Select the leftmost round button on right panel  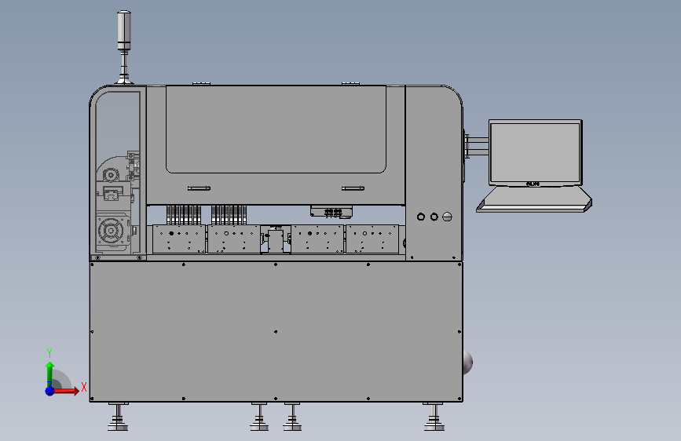[x=420, y=217]
